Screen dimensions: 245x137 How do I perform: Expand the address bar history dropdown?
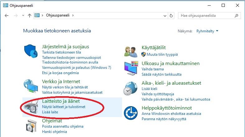pyautogui.click(x=164, y=15)
